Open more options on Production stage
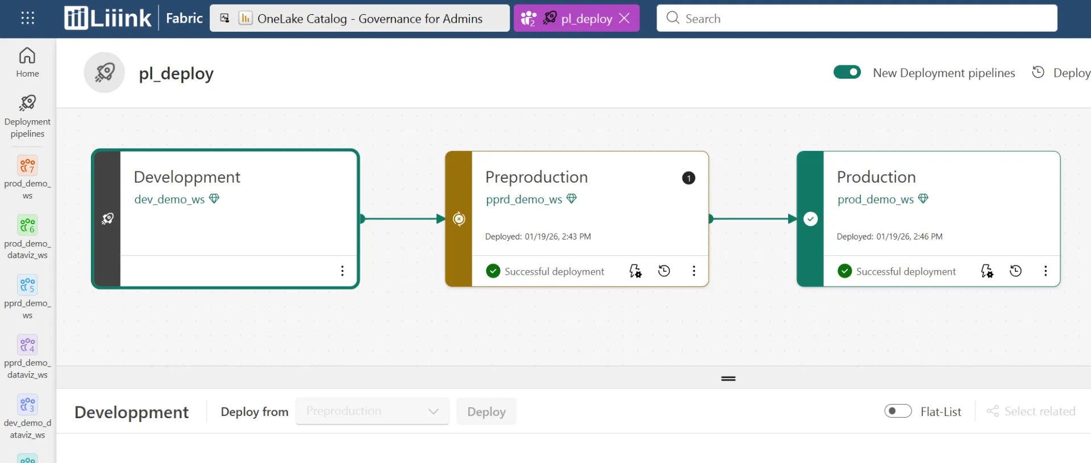This screenshot has height=463, width=1091. pyautogui.click(x=1046, y=271)
